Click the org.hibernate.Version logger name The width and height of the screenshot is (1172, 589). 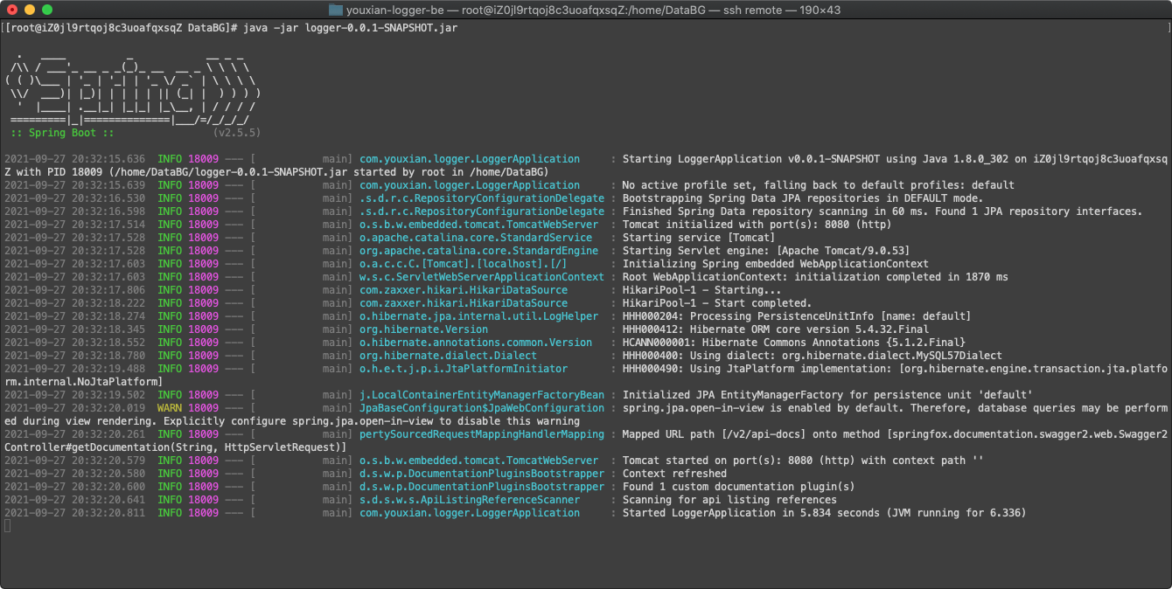coord(423,329)
